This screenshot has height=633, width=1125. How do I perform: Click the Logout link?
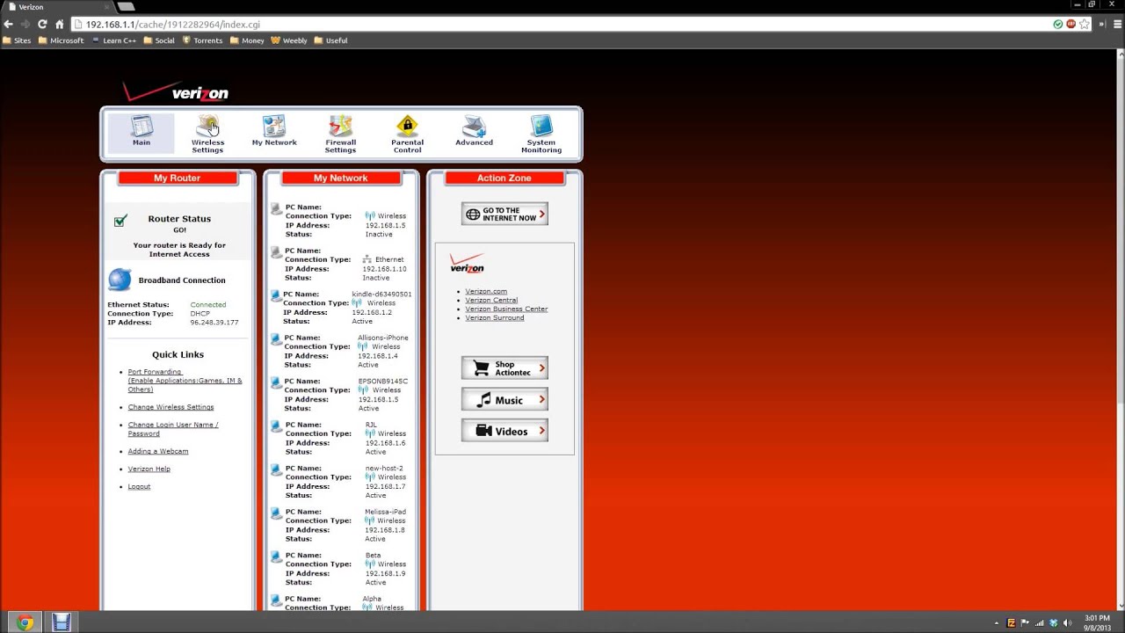pos(139,486)
